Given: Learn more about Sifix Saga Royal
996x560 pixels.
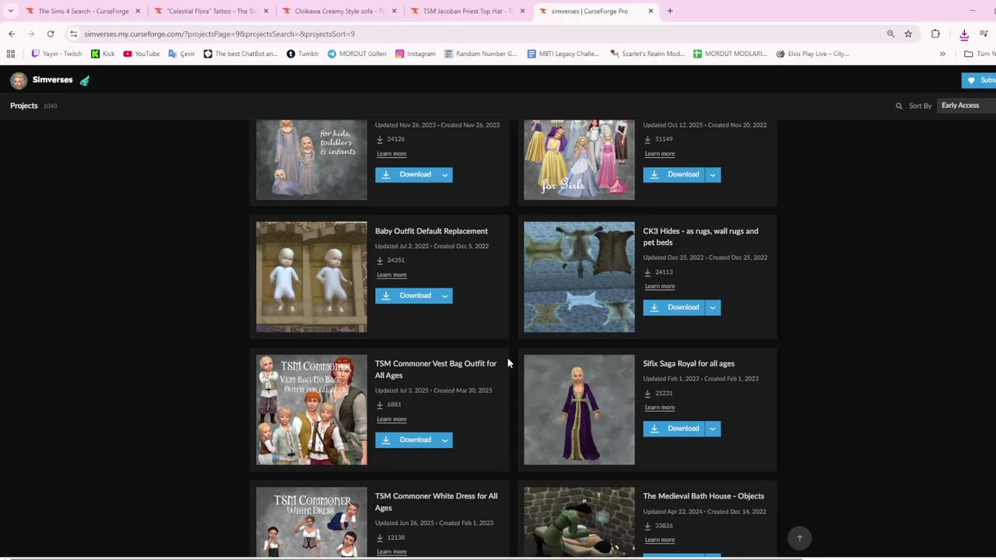Looking at the screenshot, I should coord(659,408).
